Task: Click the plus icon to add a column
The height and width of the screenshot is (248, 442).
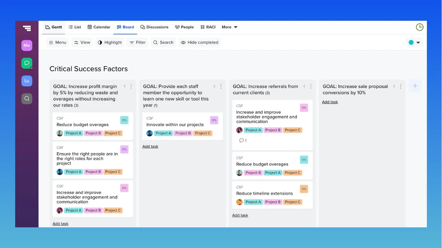Action: pos(415,86)
